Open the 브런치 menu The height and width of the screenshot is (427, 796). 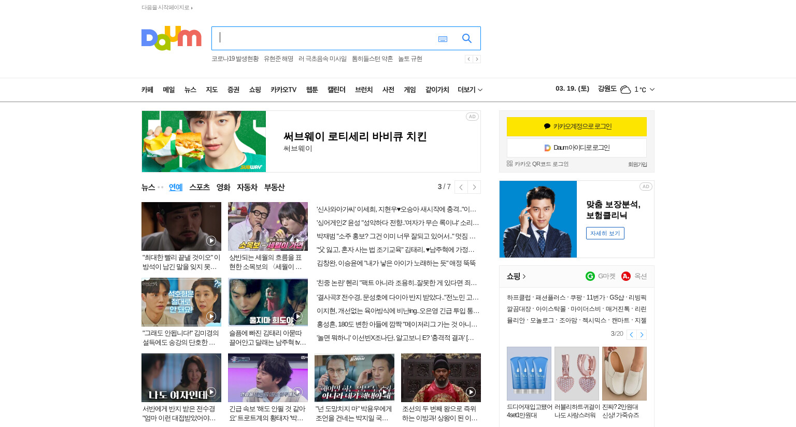pyautogui.click(x=364, y=90)
